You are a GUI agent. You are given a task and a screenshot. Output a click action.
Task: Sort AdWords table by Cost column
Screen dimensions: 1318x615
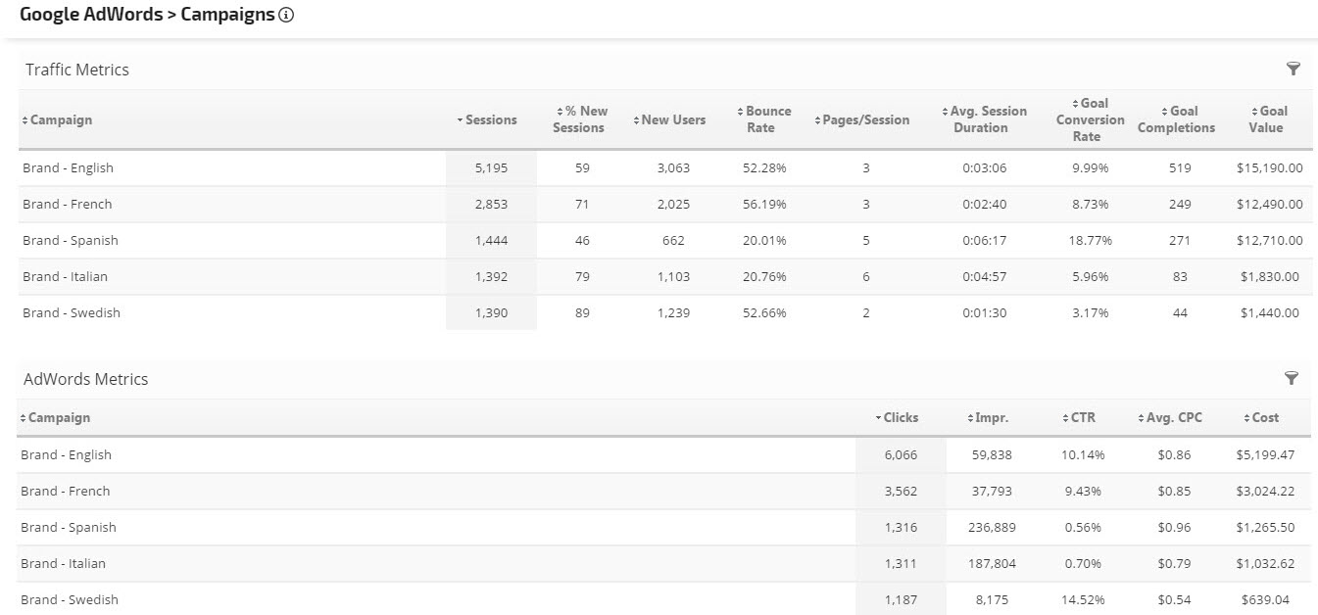pyautogui.click(x=1264, y=417)
